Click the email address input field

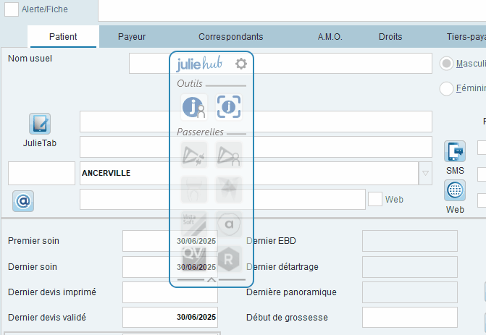222,200
